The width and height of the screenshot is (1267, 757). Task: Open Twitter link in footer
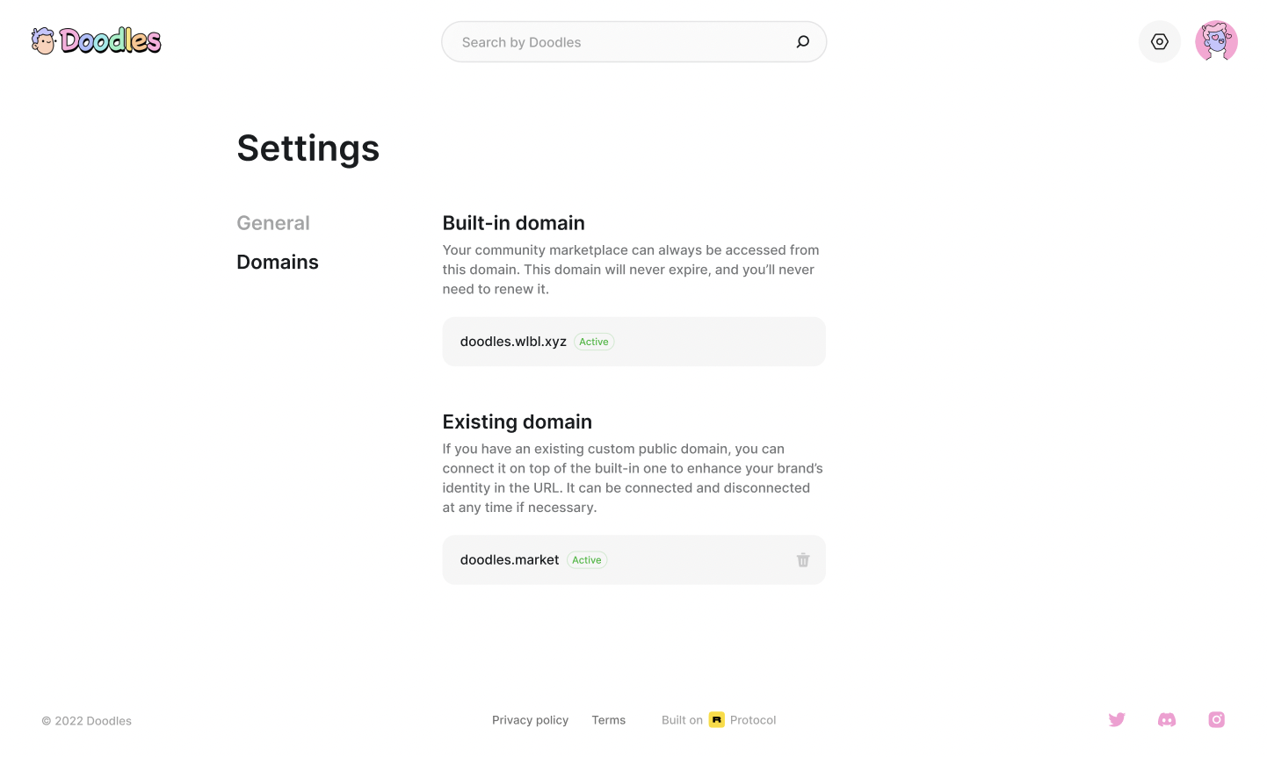[1117, 719]
